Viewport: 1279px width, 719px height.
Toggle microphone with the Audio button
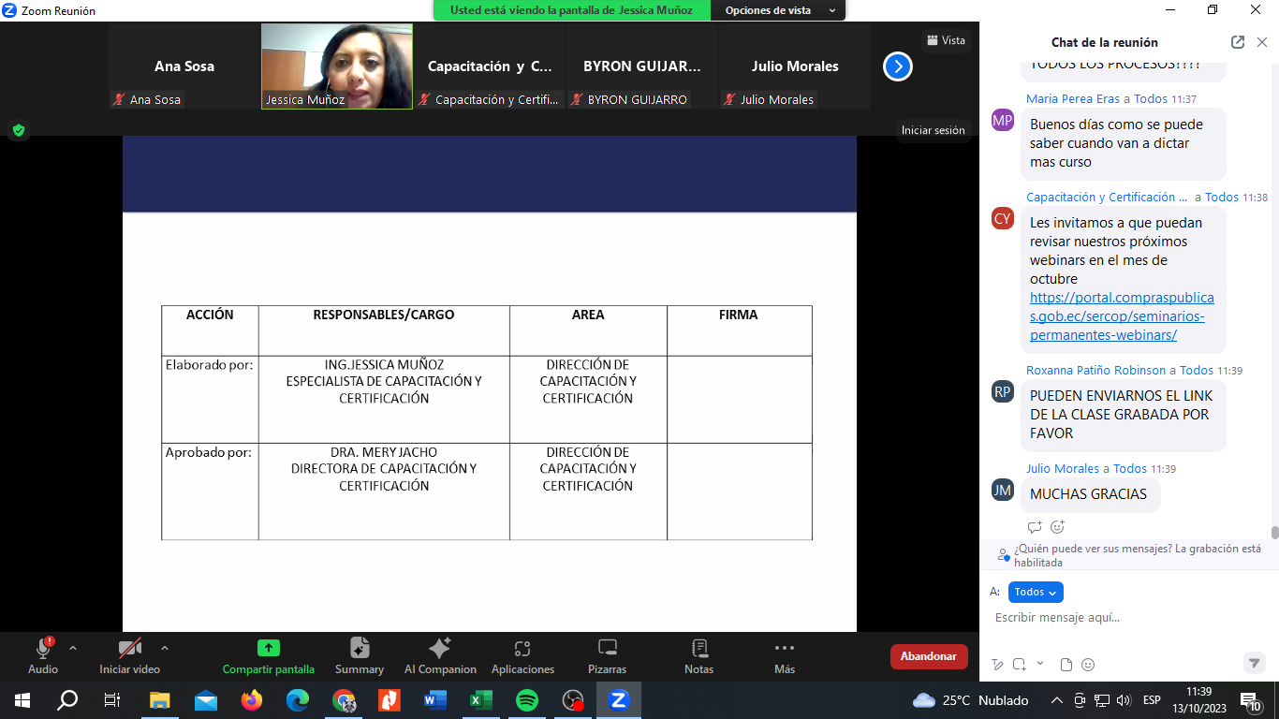pyautogui.click(x=43, y=655)
